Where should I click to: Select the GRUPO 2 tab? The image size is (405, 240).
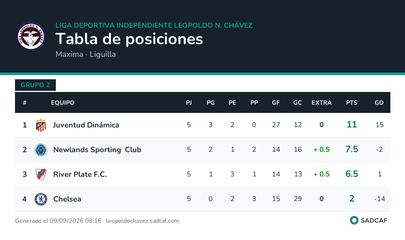point(35,85)
